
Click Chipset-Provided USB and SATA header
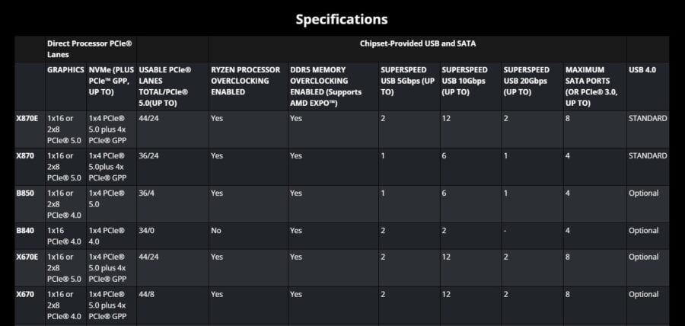(418, 43)
